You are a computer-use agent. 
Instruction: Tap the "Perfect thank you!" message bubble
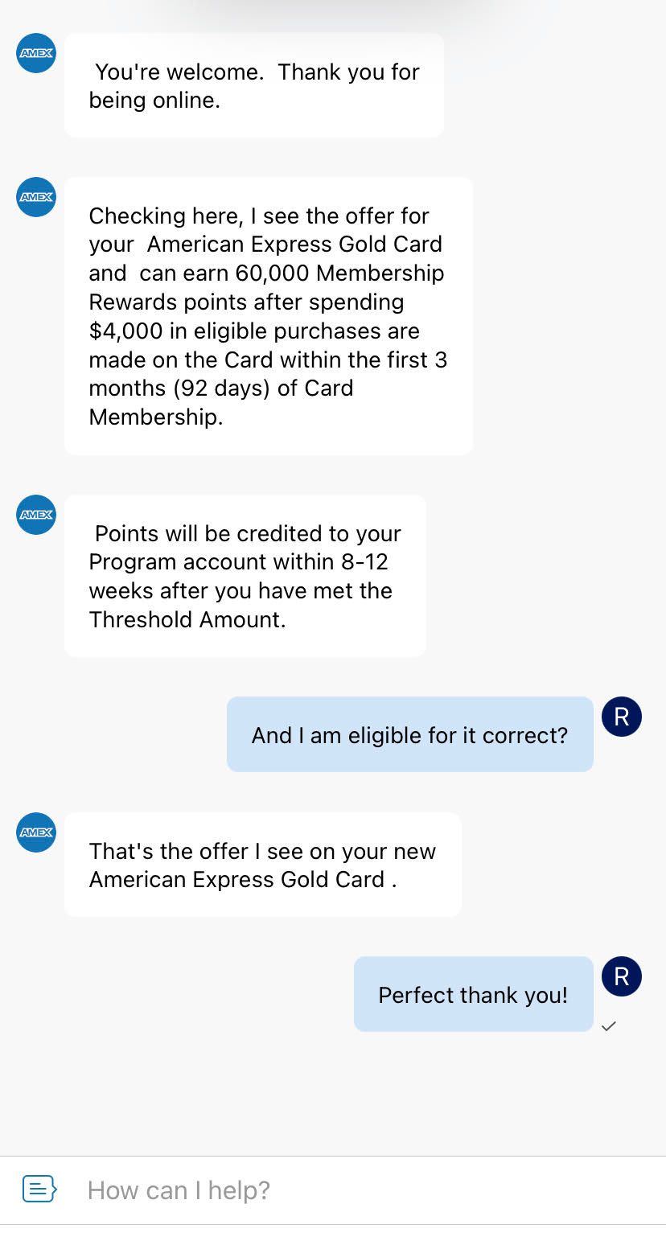click(473, 995)
